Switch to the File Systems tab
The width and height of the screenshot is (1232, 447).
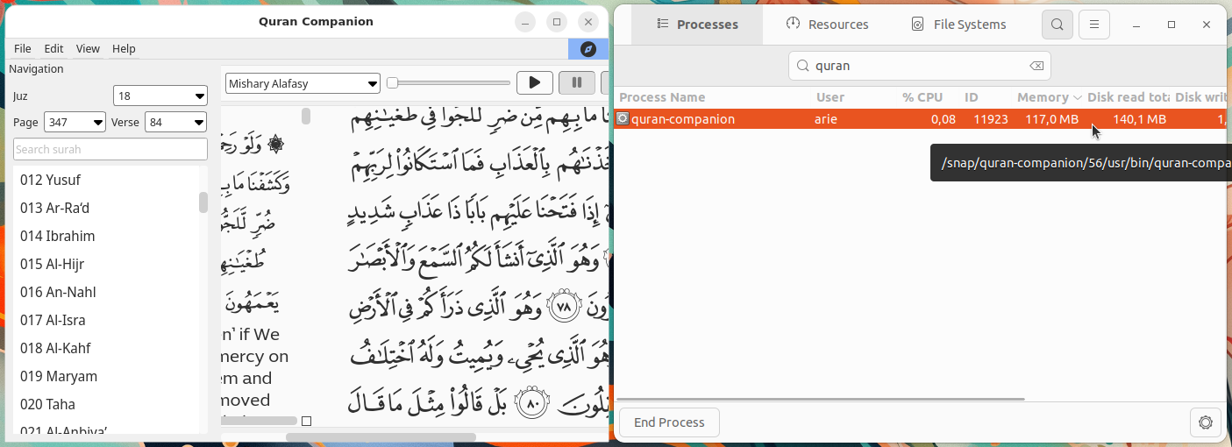point(958,25)
